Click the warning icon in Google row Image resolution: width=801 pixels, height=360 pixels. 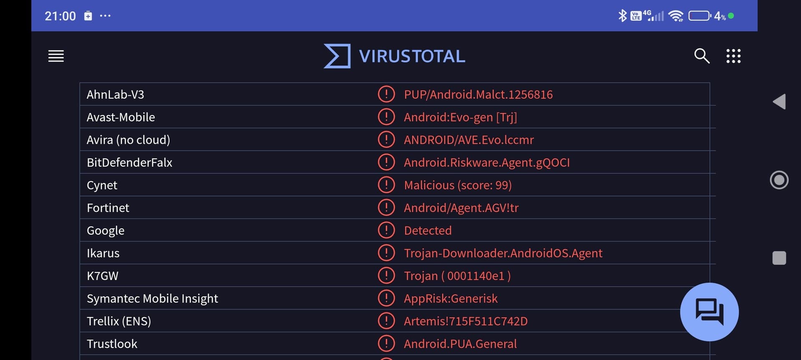386,230
